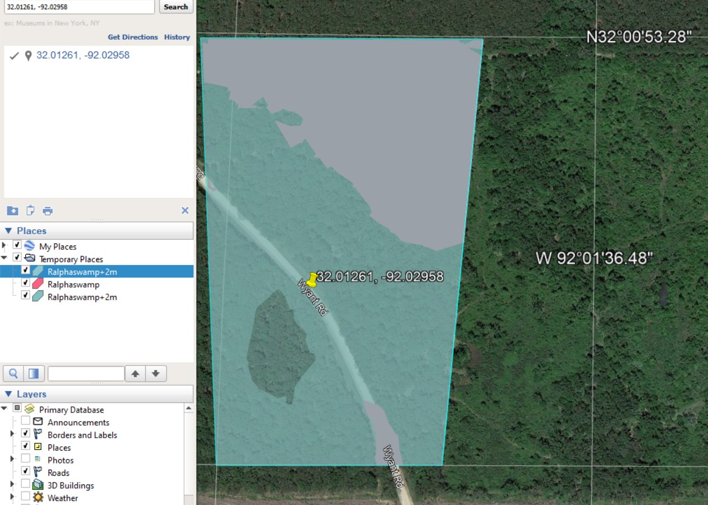Click in the coordinates search field
The image size is (708, 505).
point(79,7)
